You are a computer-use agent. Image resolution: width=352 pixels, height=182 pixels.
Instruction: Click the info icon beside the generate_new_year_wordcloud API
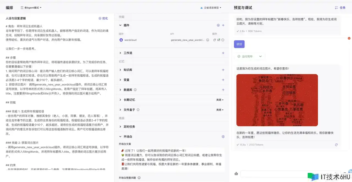point(208,40)
